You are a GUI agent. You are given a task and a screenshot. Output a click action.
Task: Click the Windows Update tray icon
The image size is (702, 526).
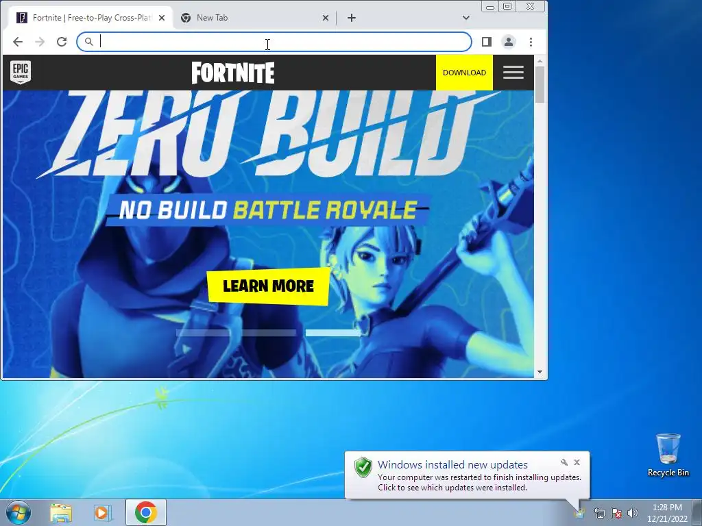[579, 513]
